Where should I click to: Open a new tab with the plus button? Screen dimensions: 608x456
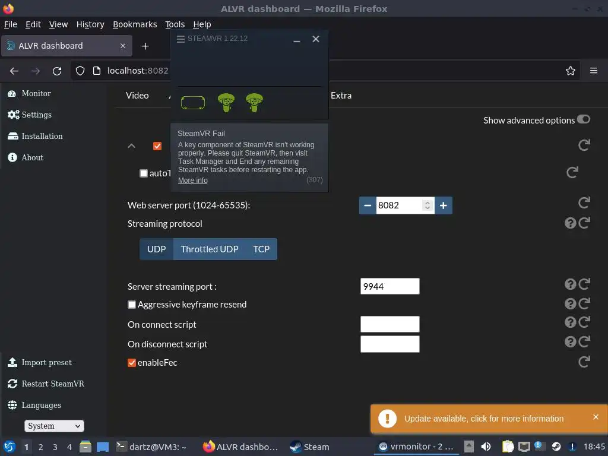pyautogui.click(x=145, y=46)
